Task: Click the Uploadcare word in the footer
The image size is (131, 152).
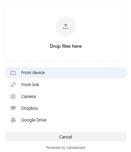Action: pos(76,147)
